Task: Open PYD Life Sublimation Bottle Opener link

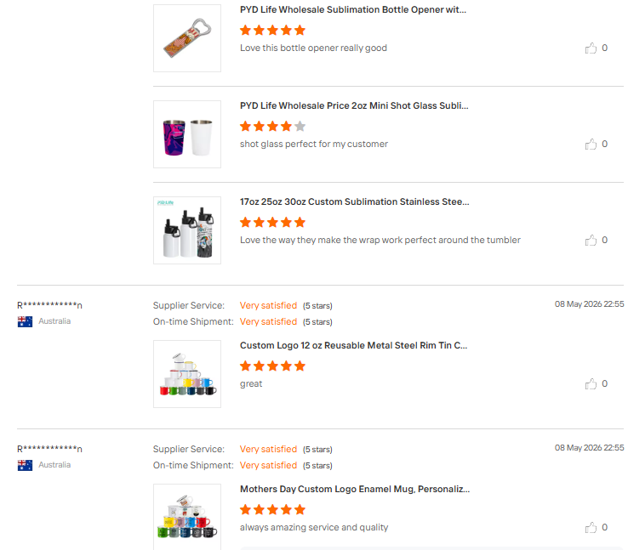Action: point(353,9)
